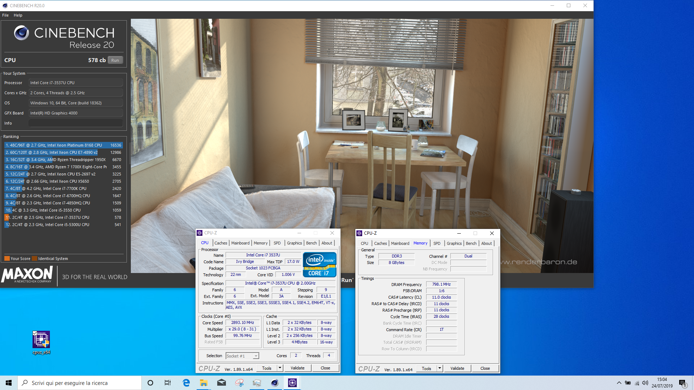Click the Cinebench title bar app icon

tap(5, 5)
